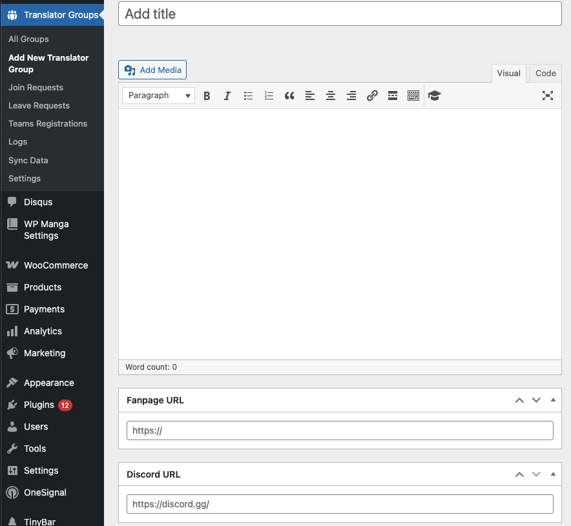Open the Paragraph format dropdown

[158, 96]
